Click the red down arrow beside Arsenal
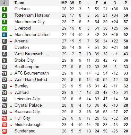 11,42
